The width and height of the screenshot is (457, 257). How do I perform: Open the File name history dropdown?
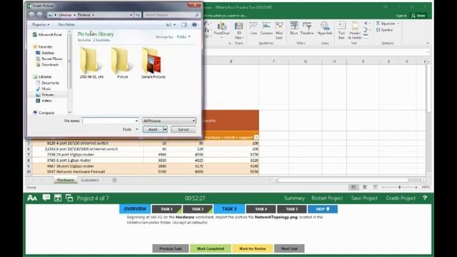tap(136, 121)
